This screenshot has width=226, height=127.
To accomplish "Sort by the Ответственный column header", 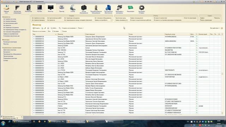I will pyautogui.click(x=107, y=34).
